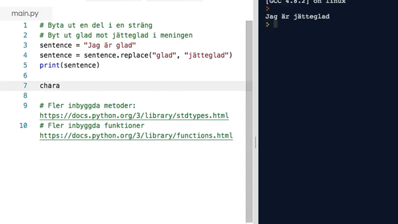Image resolution: width=398 pixels, height=224 pixels.
Task: Click line number 7 in the gutter
Action: pyautogui.click(x=25, y=86)
